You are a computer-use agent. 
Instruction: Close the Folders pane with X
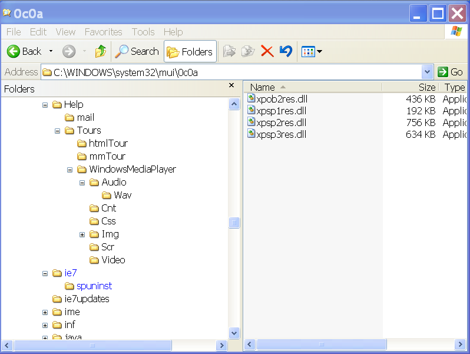pyautogui.click(x=231, y=85)
